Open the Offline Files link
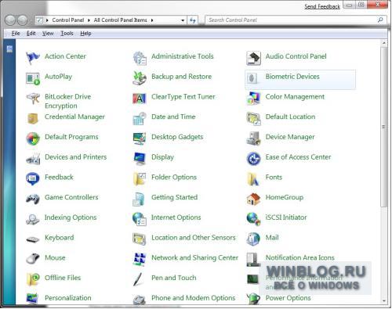The height and width of the screenshot is (309, 392). click(x=63, y=278)
